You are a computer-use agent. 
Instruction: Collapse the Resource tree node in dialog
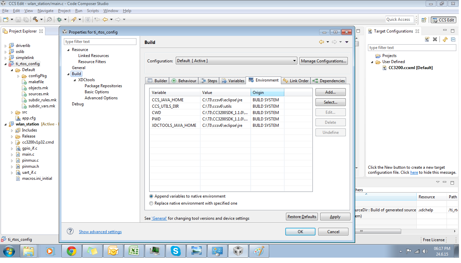68,50
